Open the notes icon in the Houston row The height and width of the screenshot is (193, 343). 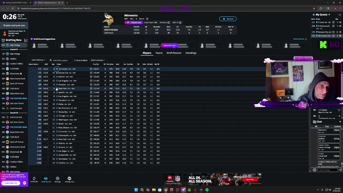coord(91,84)
